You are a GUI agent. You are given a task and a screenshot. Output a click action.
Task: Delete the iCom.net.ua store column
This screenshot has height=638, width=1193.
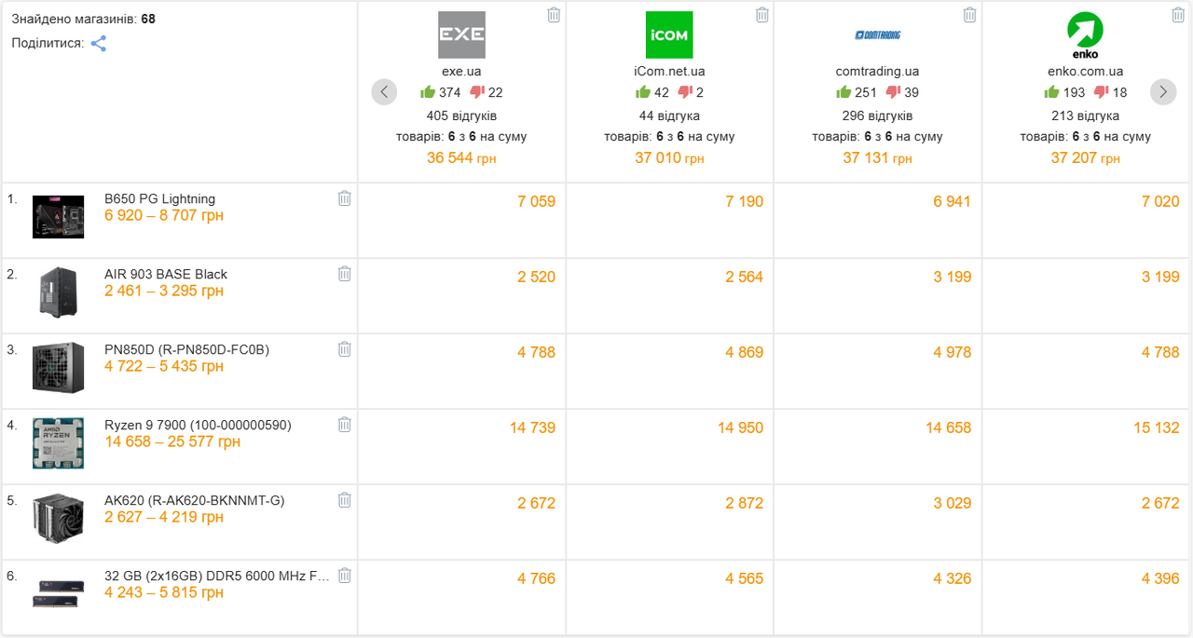coord(761,14)
